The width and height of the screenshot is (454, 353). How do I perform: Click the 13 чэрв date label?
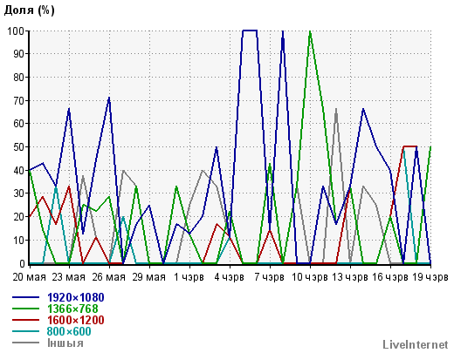point(350,277)
